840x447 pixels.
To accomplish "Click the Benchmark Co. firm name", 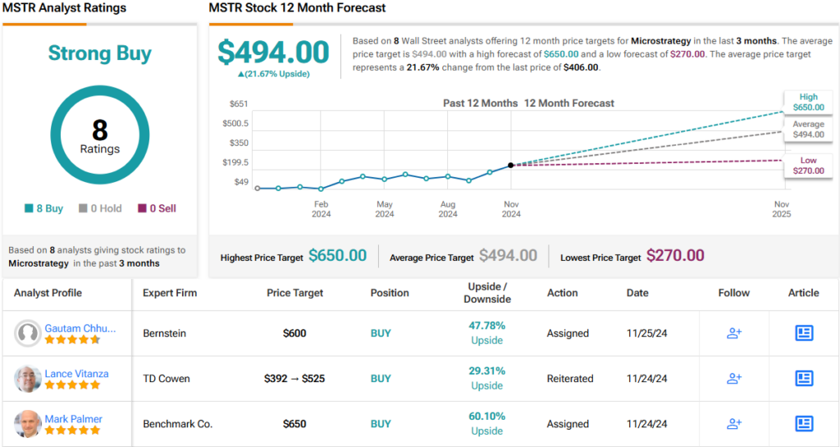I will (x=177, y=424).
